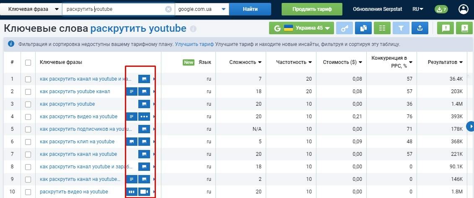Check the checkbox for row 5
Screen dimensions: 474x198
pyautogui.click(x=28, y=129)
